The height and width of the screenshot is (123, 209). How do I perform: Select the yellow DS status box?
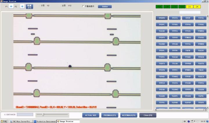point(190,6)
